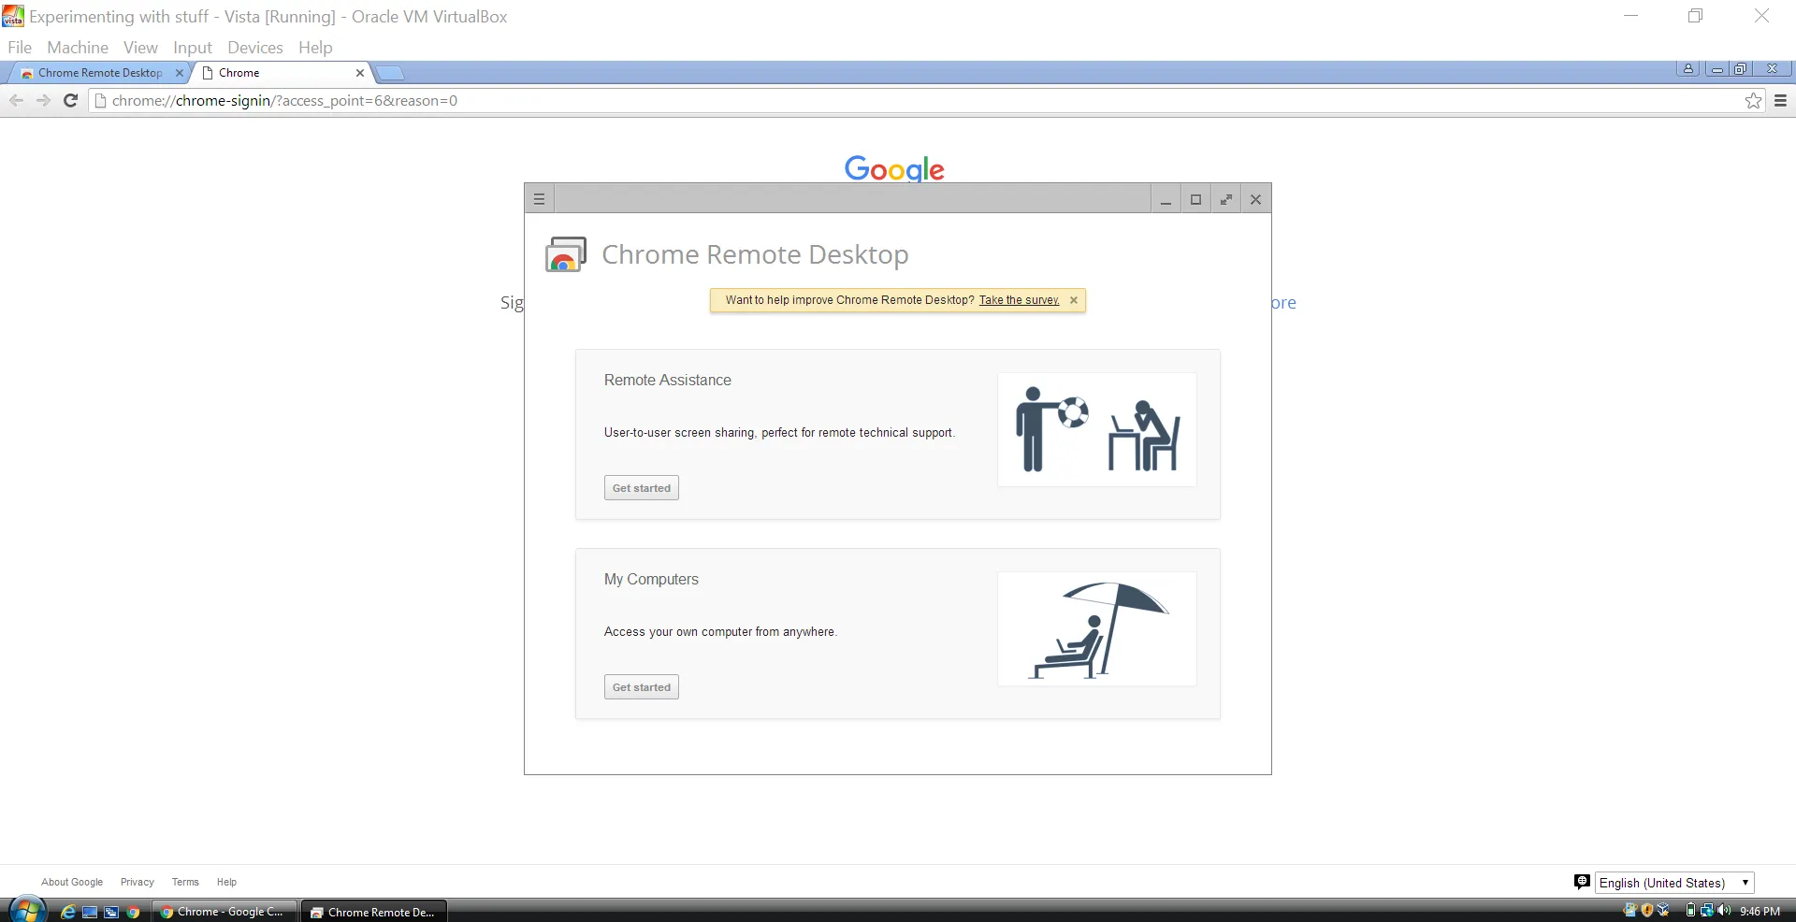
Task: Open the Privacy link in the footer
Action: 137,882
